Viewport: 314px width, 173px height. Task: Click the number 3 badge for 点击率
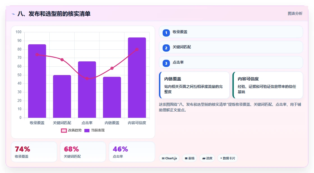coord(166,63)
